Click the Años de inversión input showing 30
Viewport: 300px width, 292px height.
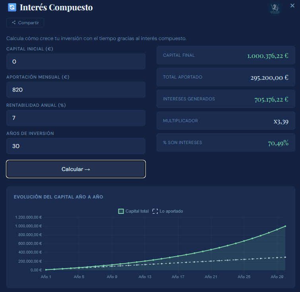click(x=76, y=146)
